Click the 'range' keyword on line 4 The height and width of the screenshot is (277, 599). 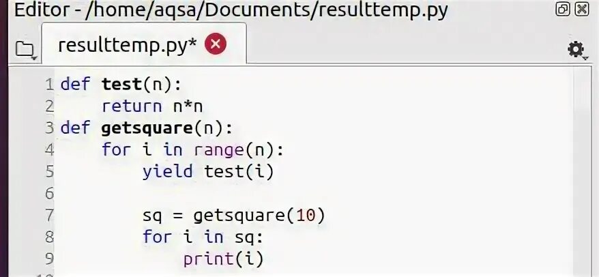click(213, 149)
